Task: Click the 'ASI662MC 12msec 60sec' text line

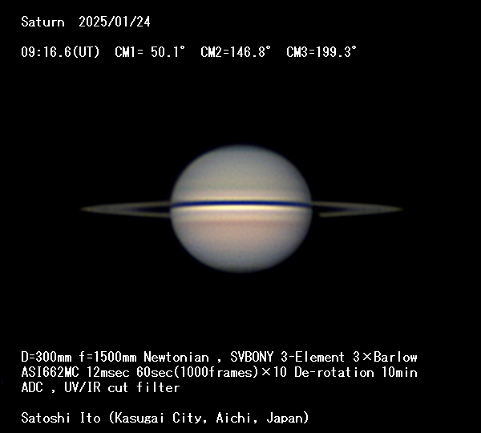Action: tap(219, 372)
